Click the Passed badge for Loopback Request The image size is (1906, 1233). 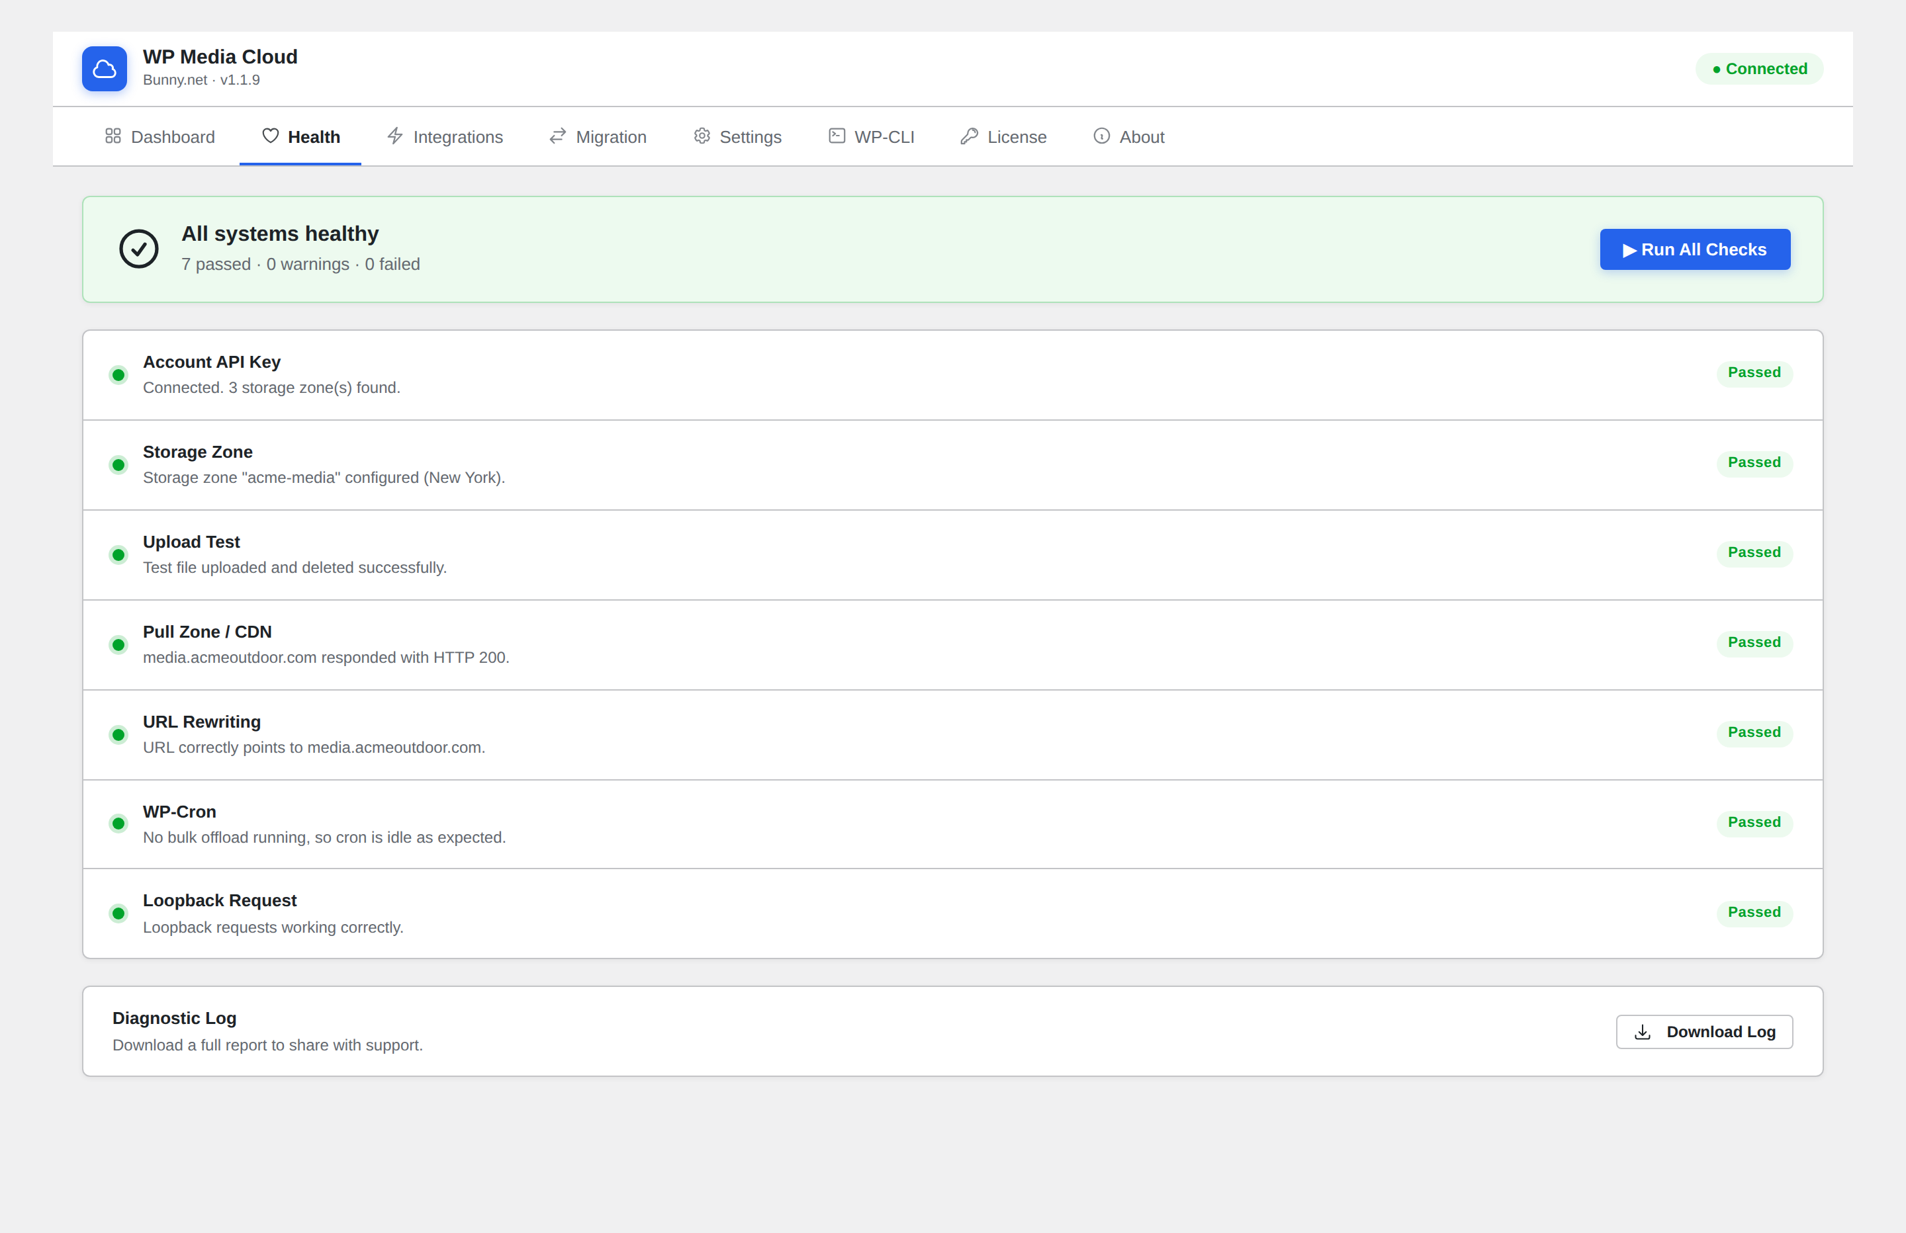click(x=1754, y=913)
